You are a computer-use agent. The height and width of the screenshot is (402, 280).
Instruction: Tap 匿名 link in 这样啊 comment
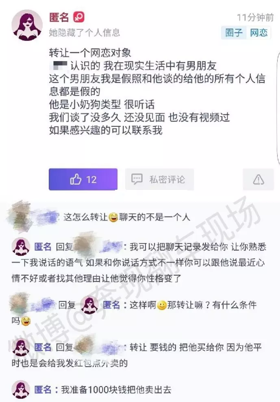pos(111,305)
